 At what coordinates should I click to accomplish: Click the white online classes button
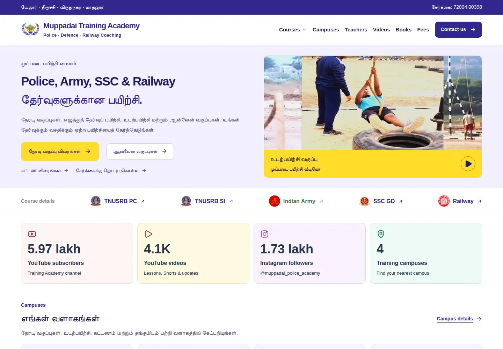point(140,151)
